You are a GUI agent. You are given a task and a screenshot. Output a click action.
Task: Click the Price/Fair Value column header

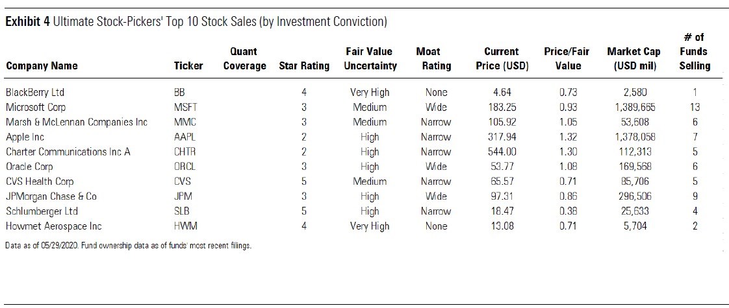[x=566, y=58]
